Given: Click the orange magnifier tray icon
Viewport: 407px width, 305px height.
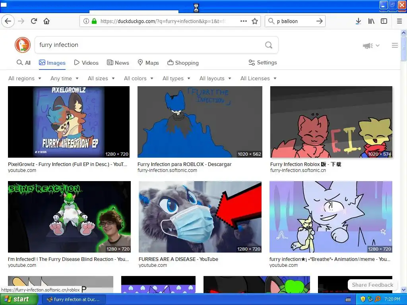Looking at the screenshot, I should tap(378, 299).
